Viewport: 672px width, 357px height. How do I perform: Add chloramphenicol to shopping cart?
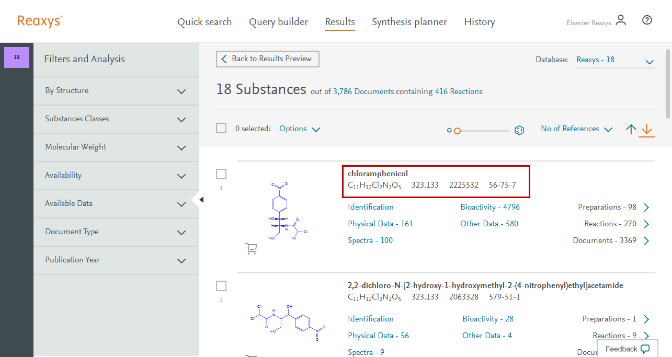251,249
